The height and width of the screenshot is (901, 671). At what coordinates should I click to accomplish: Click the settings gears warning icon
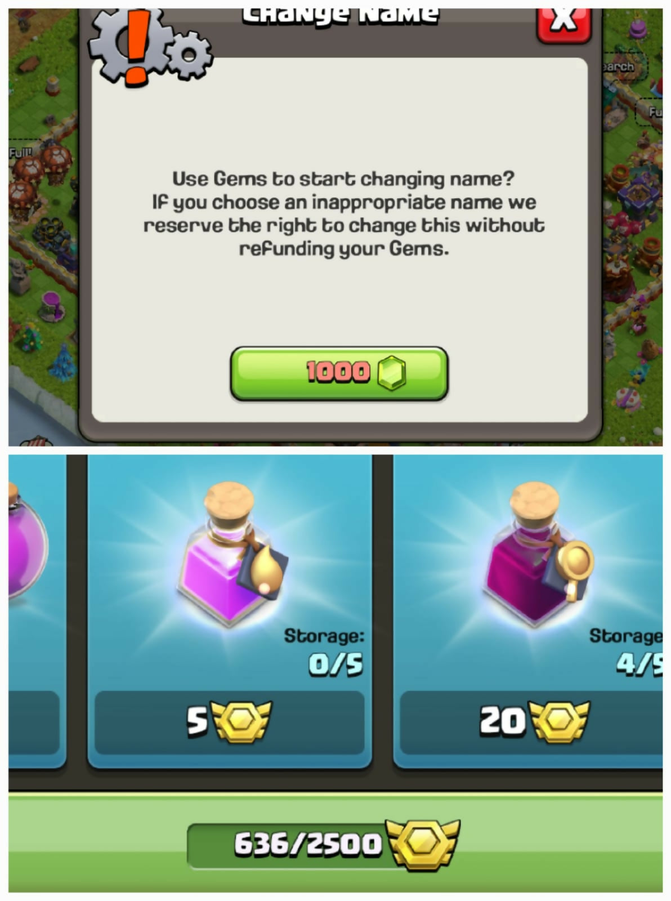(149, 47)
